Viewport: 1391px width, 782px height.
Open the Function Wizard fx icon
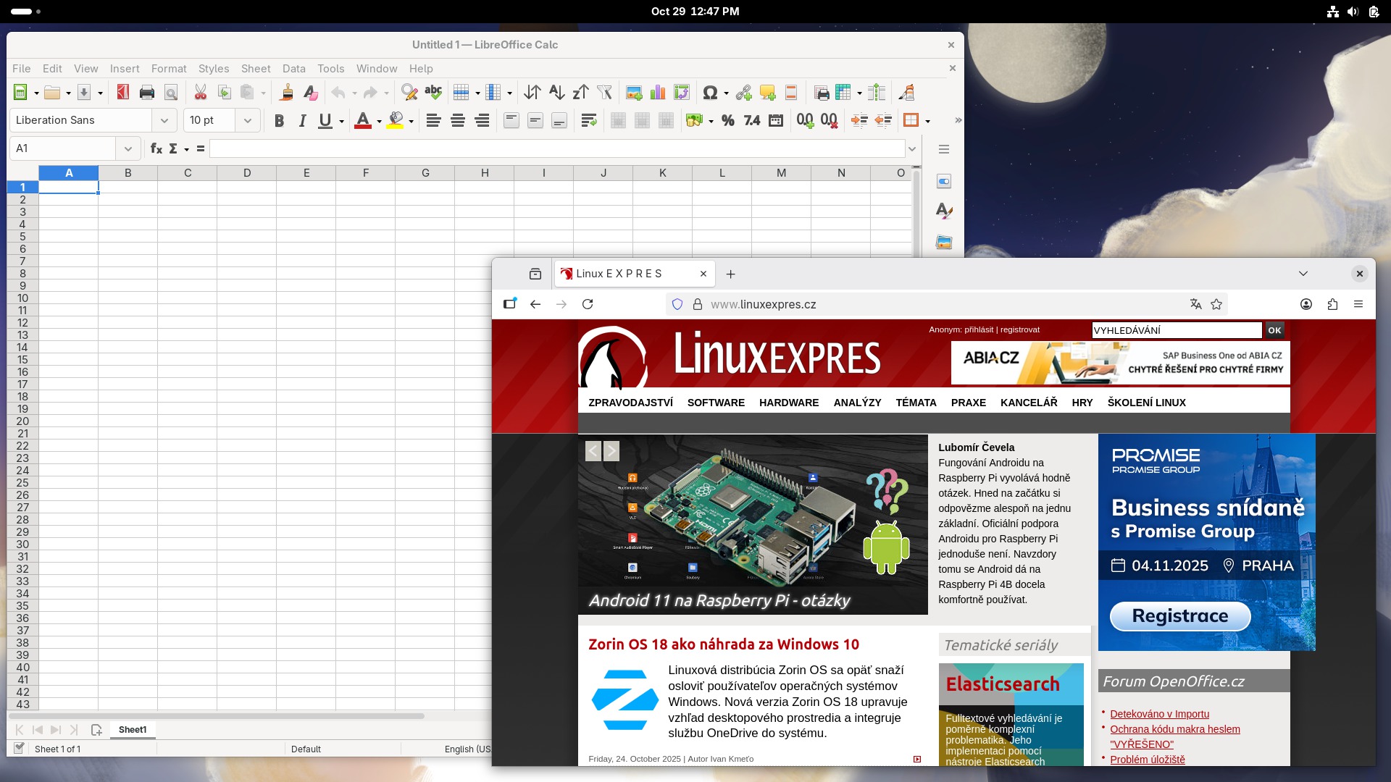coord(156,148)
